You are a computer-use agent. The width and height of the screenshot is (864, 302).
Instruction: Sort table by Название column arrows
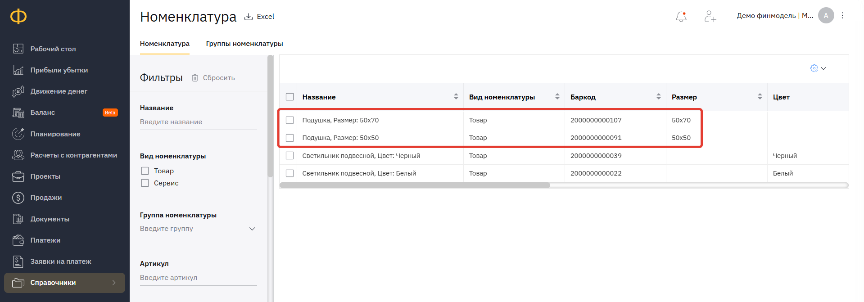456,97
